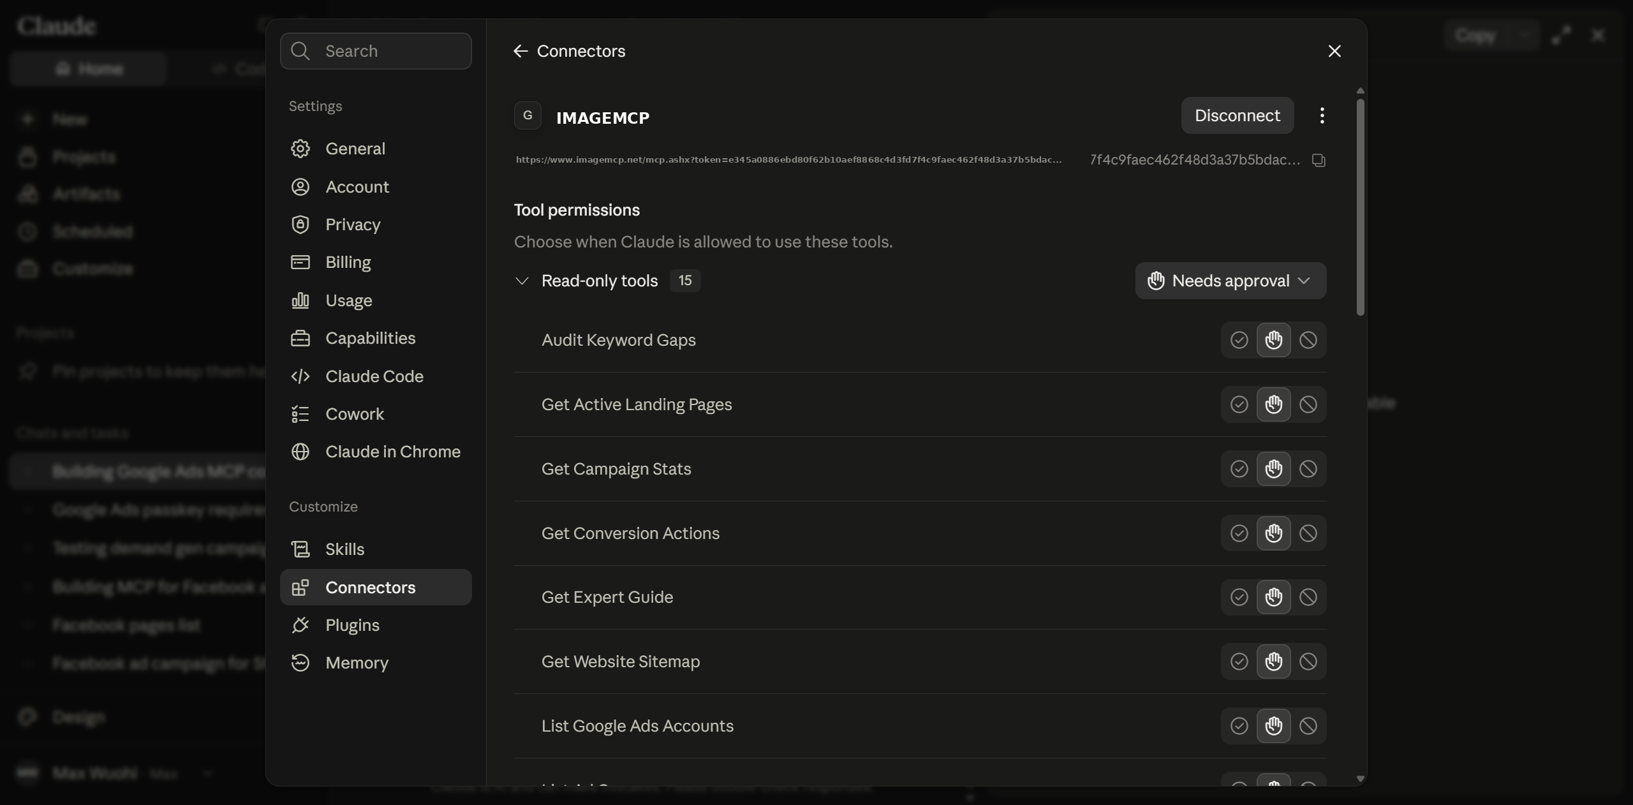Set List Google Ads Accounts to needs approval
Viewport: 1633px width, 805px height.
[x=1274, y=726]
